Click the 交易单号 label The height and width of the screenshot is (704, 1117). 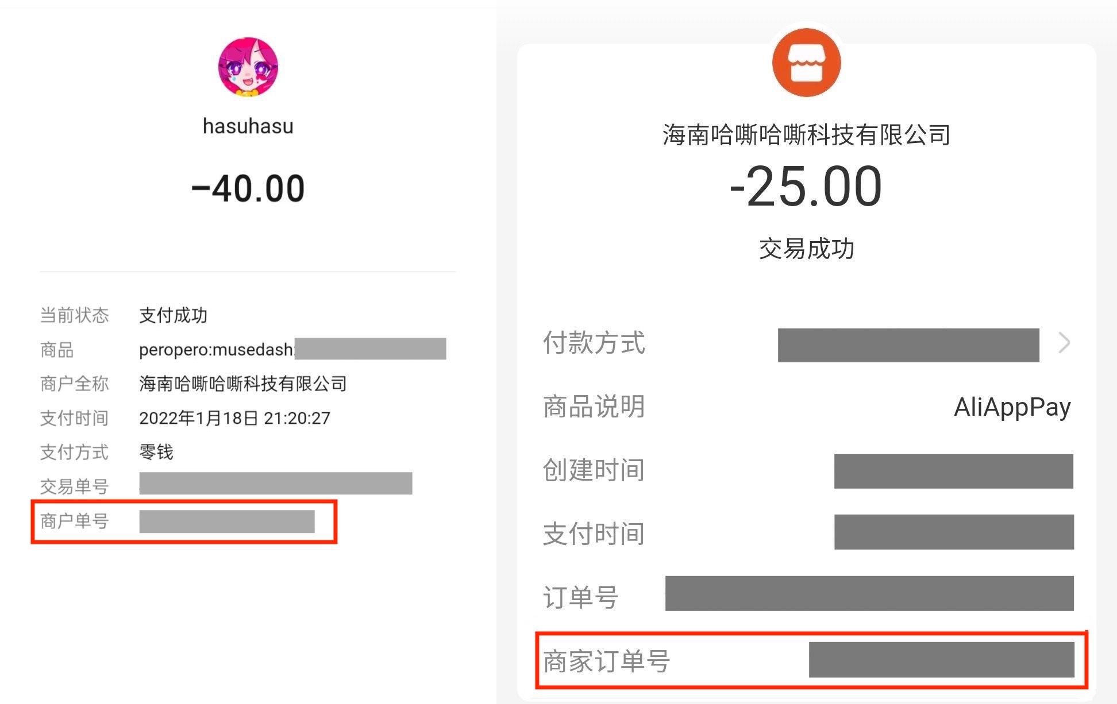[74, 486]
